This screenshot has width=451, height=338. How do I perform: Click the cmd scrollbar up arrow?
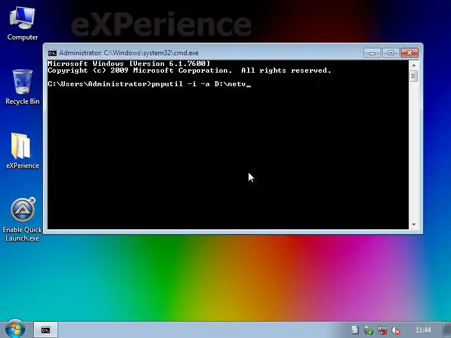[414, 65]
